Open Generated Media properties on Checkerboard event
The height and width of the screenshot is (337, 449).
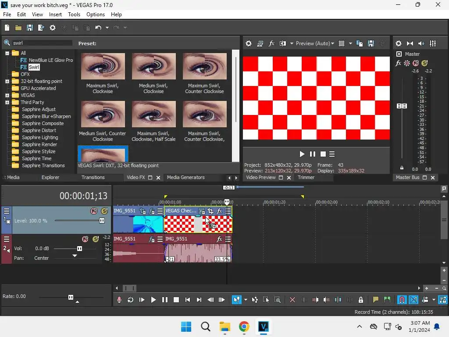click(x=202, y=211)
